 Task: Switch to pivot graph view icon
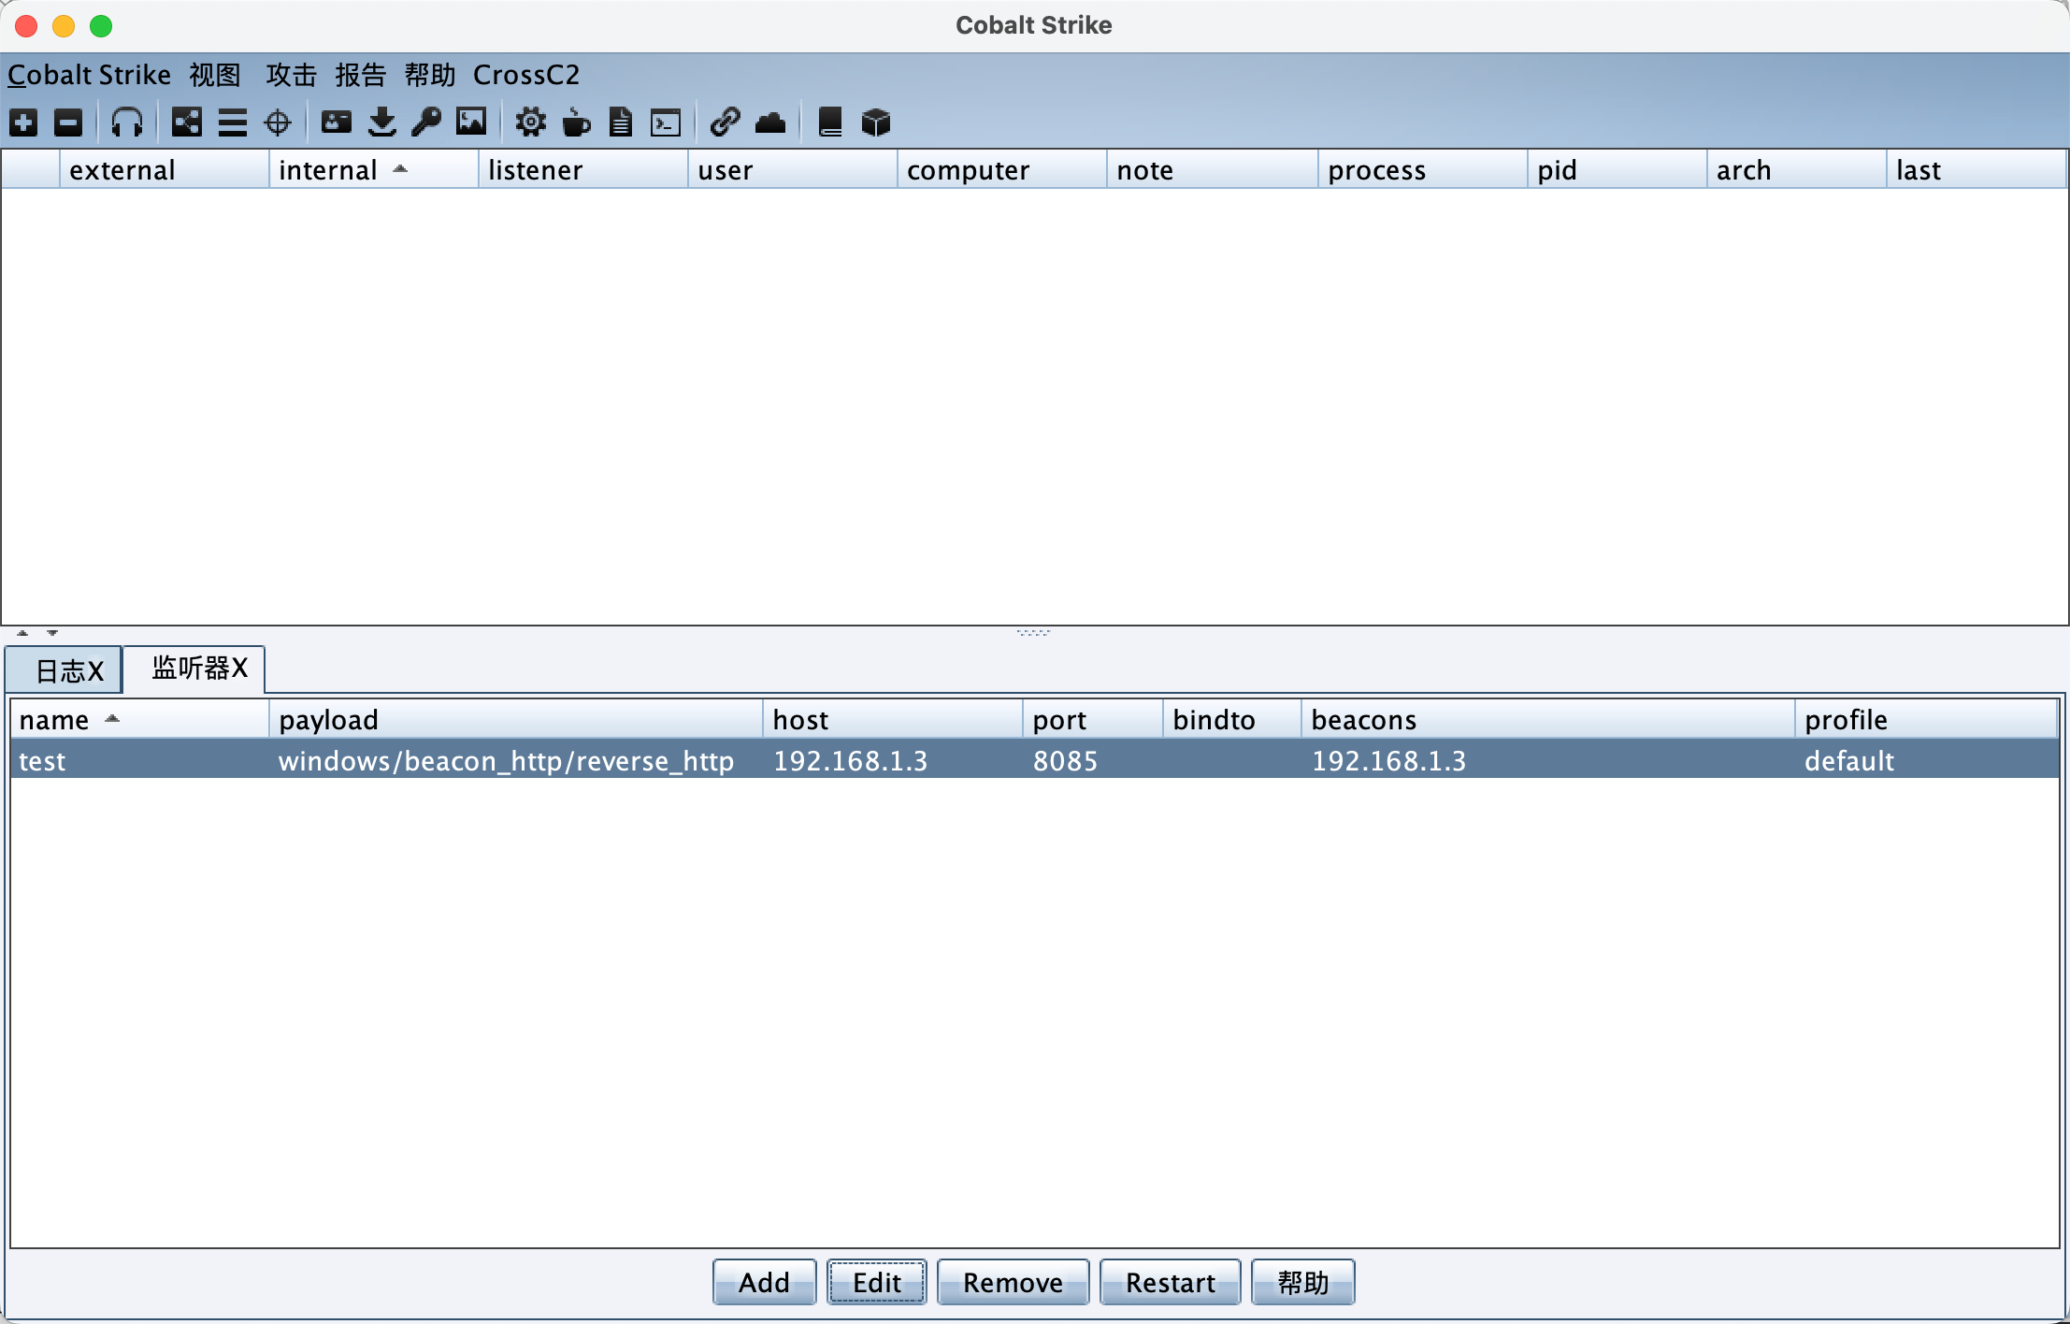click(x=187, y=122)
